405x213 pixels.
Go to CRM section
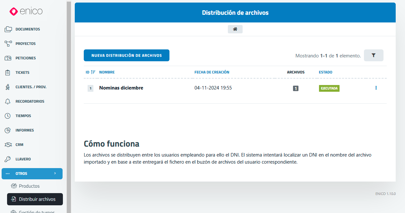(19, 145)
